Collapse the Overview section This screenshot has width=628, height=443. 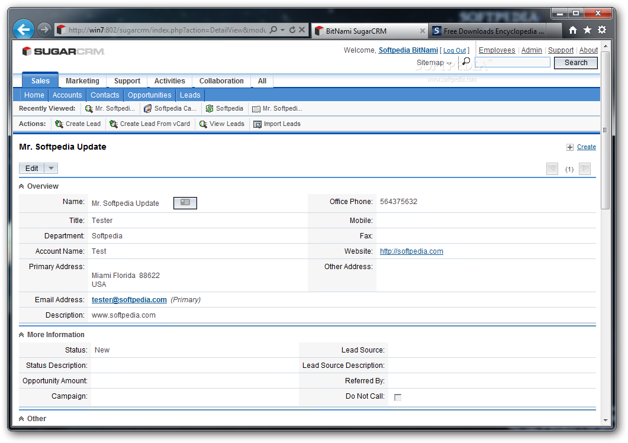(x=21, y=186)
